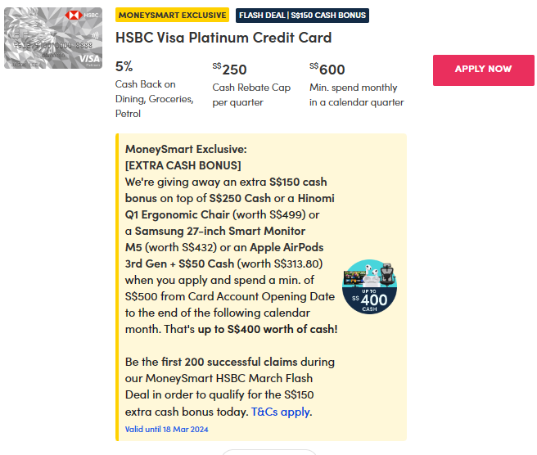Click the S$600 minimum spend figure
537x455 pixels.
pyautogui.click(x=327, y=70)
